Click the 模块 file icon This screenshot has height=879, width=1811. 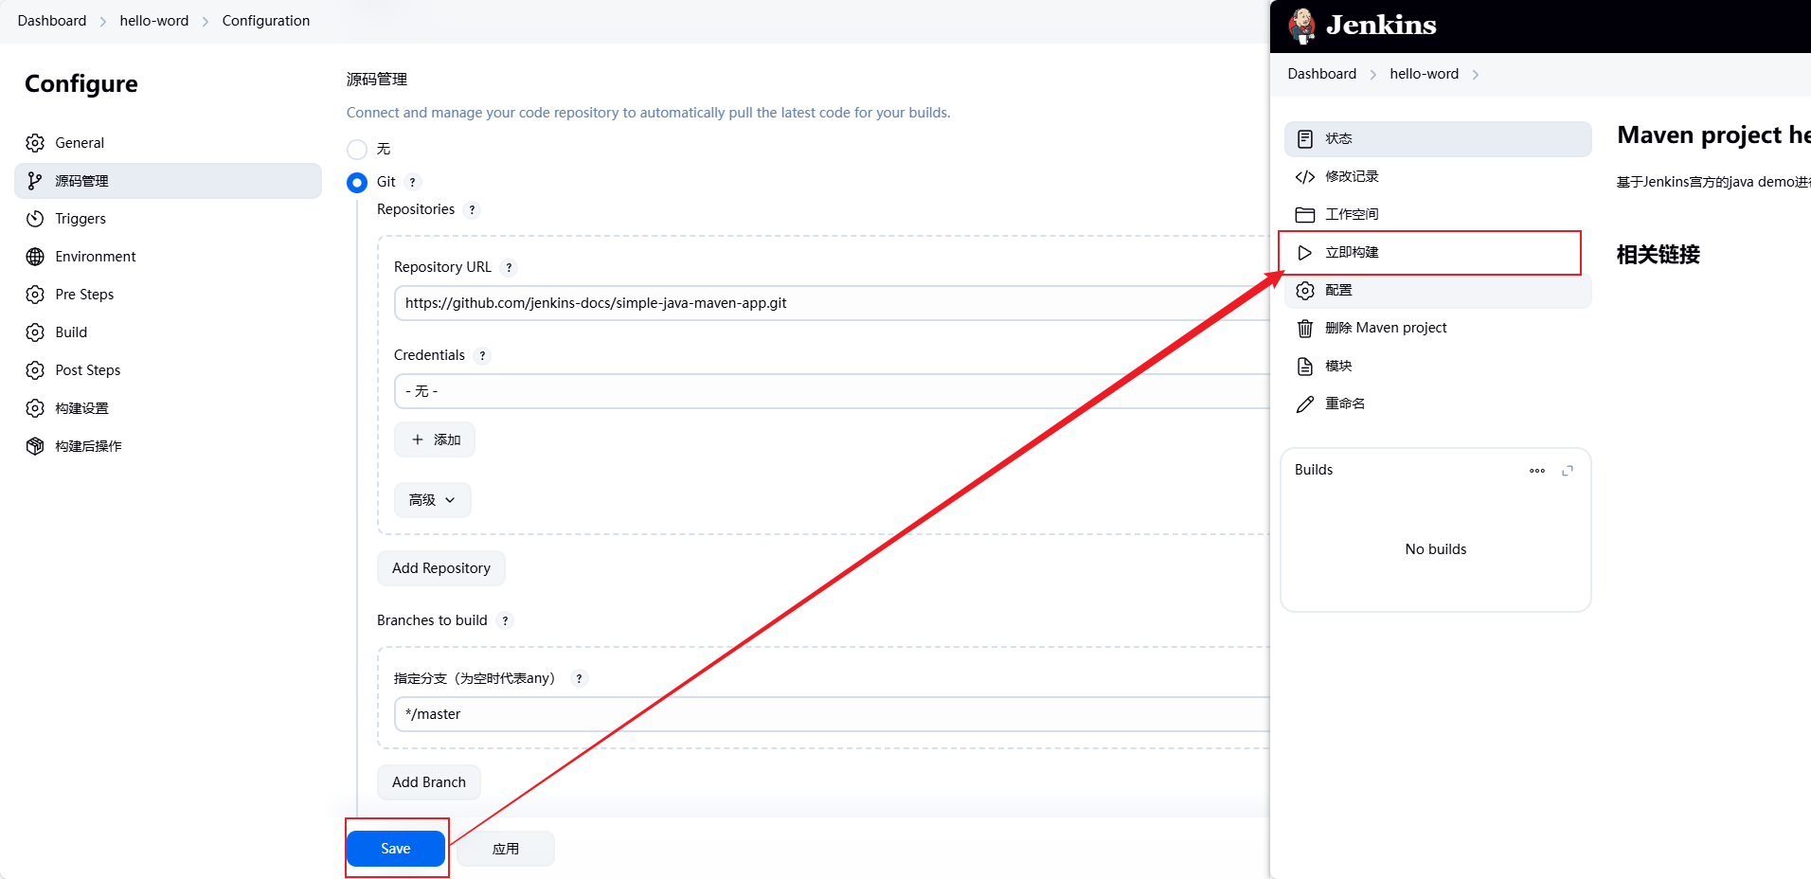point(1305,366)
